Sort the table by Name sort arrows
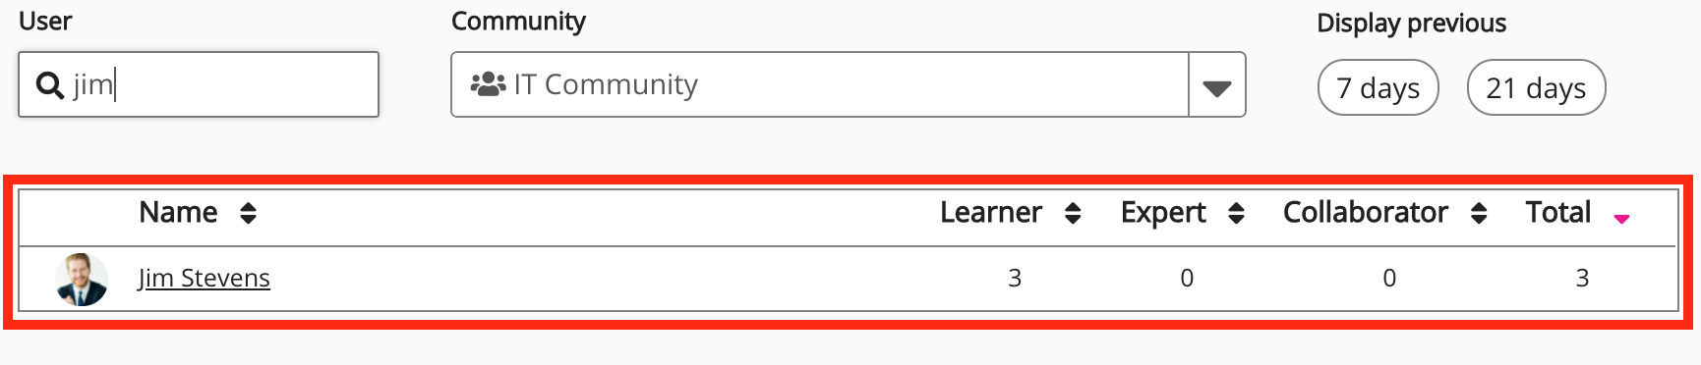The image size is (1701, 365). click(x=248, y=213)
